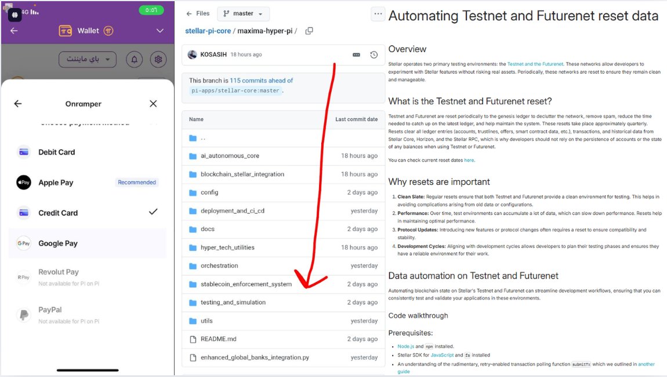Image resolution: width=667 pixels, height=377 pixels.
Task: Close the Onramper sheet
Action: tap(153, 104)
